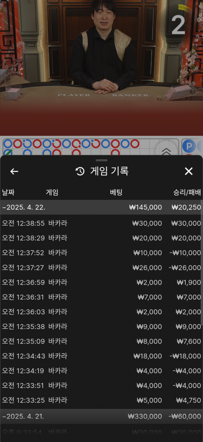The image size is (203, 442).
Task: Click the 날짜 column header
Action: coord(9,192)
